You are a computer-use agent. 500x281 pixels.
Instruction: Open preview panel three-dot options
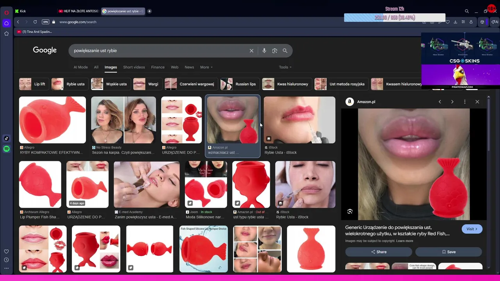click(x=465, y=102)
